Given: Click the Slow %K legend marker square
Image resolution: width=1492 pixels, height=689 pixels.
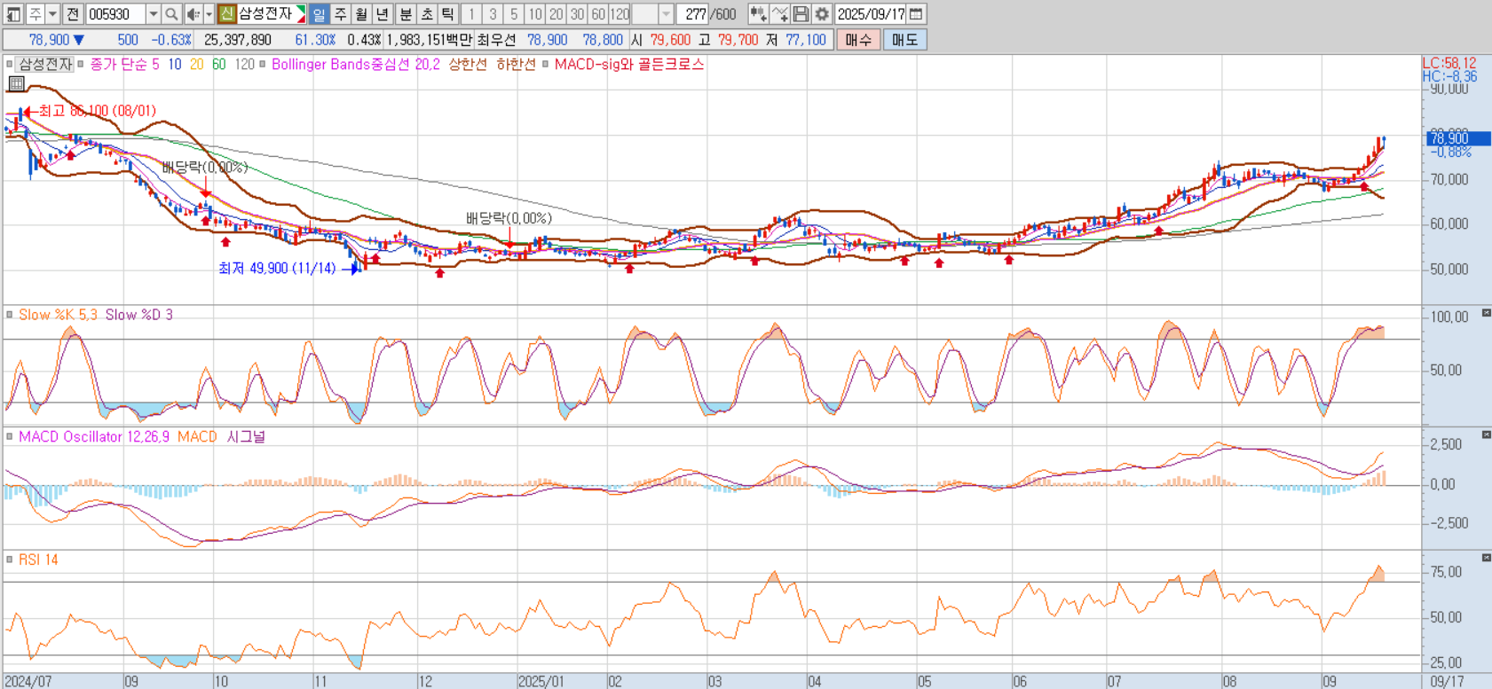Looking at the screenshot, I should point(10,315).
